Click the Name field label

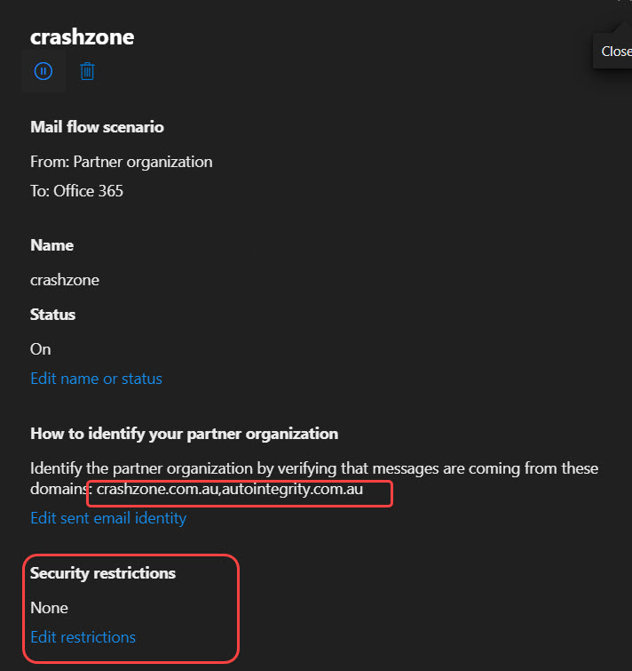coord(51,245)
